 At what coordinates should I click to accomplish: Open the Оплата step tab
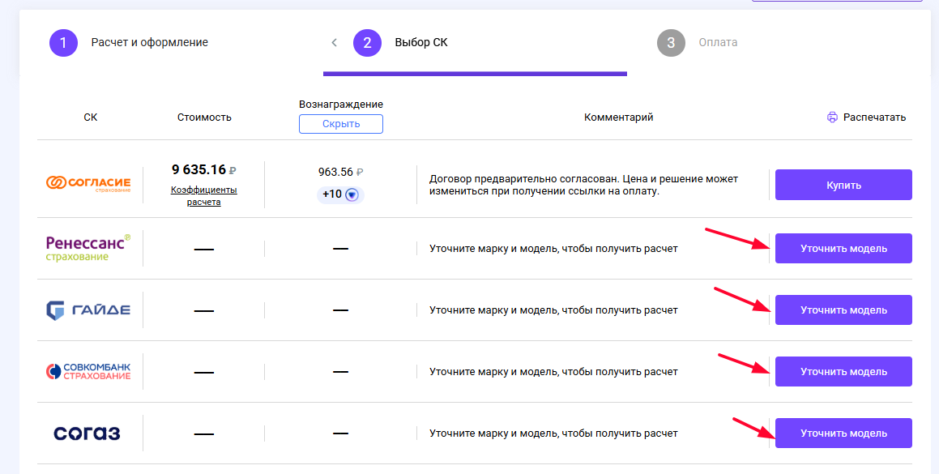pyautogui.click(x=718, y=43)
